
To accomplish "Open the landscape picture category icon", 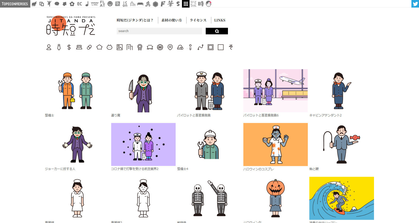I will pos(120,47).
